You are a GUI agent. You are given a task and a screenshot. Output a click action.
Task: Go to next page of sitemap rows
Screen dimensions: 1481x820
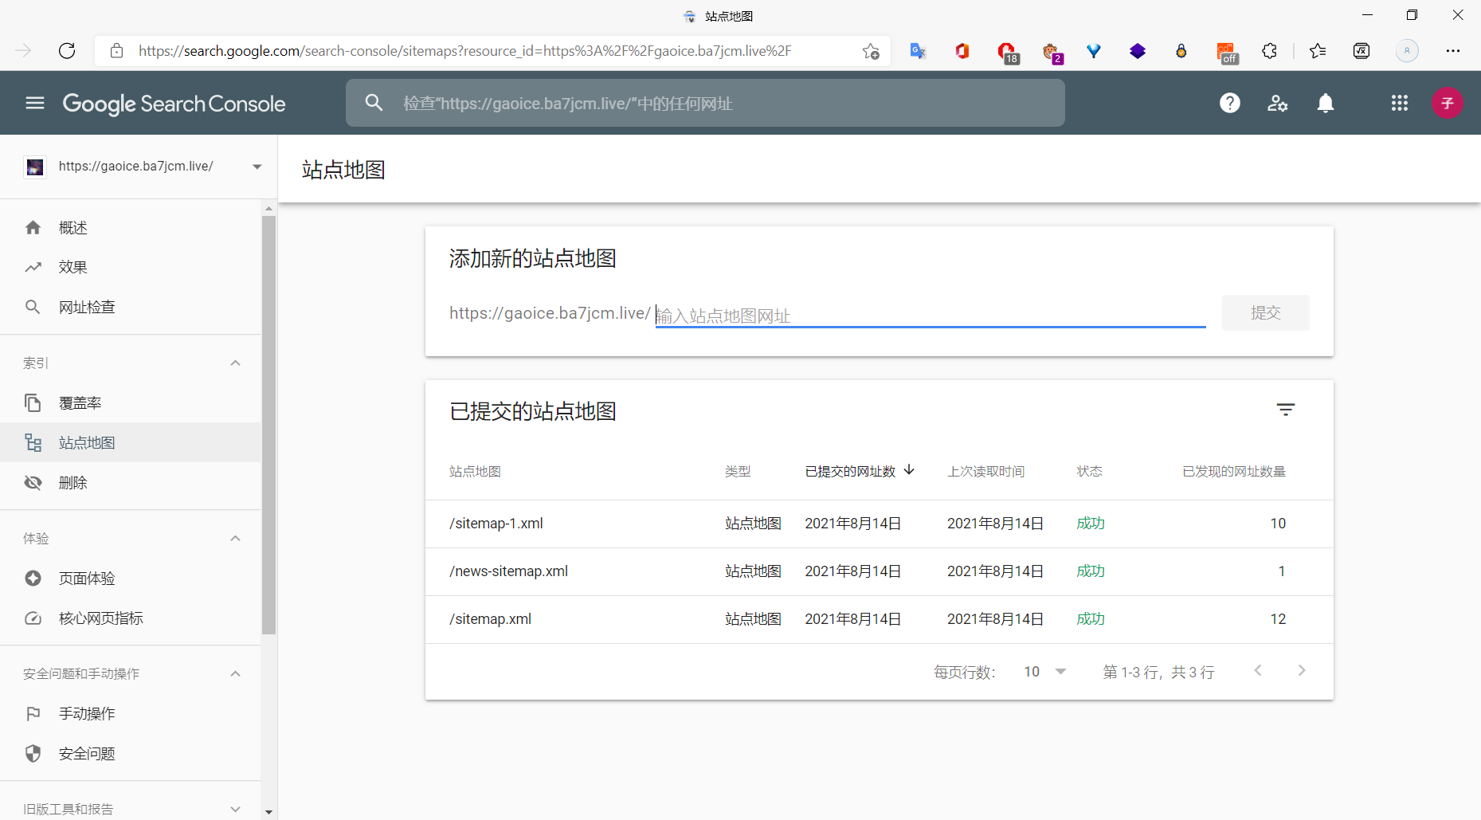coord(1302,670)
